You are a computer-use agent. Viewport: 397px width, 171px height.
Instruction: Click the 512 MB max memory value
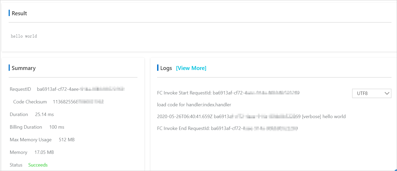[x=67, y=140]
